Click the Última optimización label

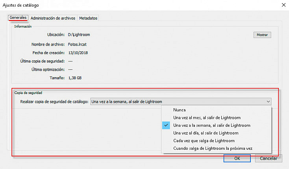[48, 69]
